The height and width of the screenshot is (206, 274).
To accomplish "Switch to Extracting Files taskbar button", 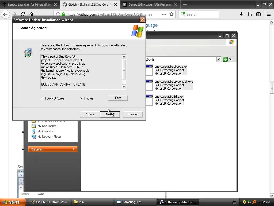I will click(x=135, y=202).
